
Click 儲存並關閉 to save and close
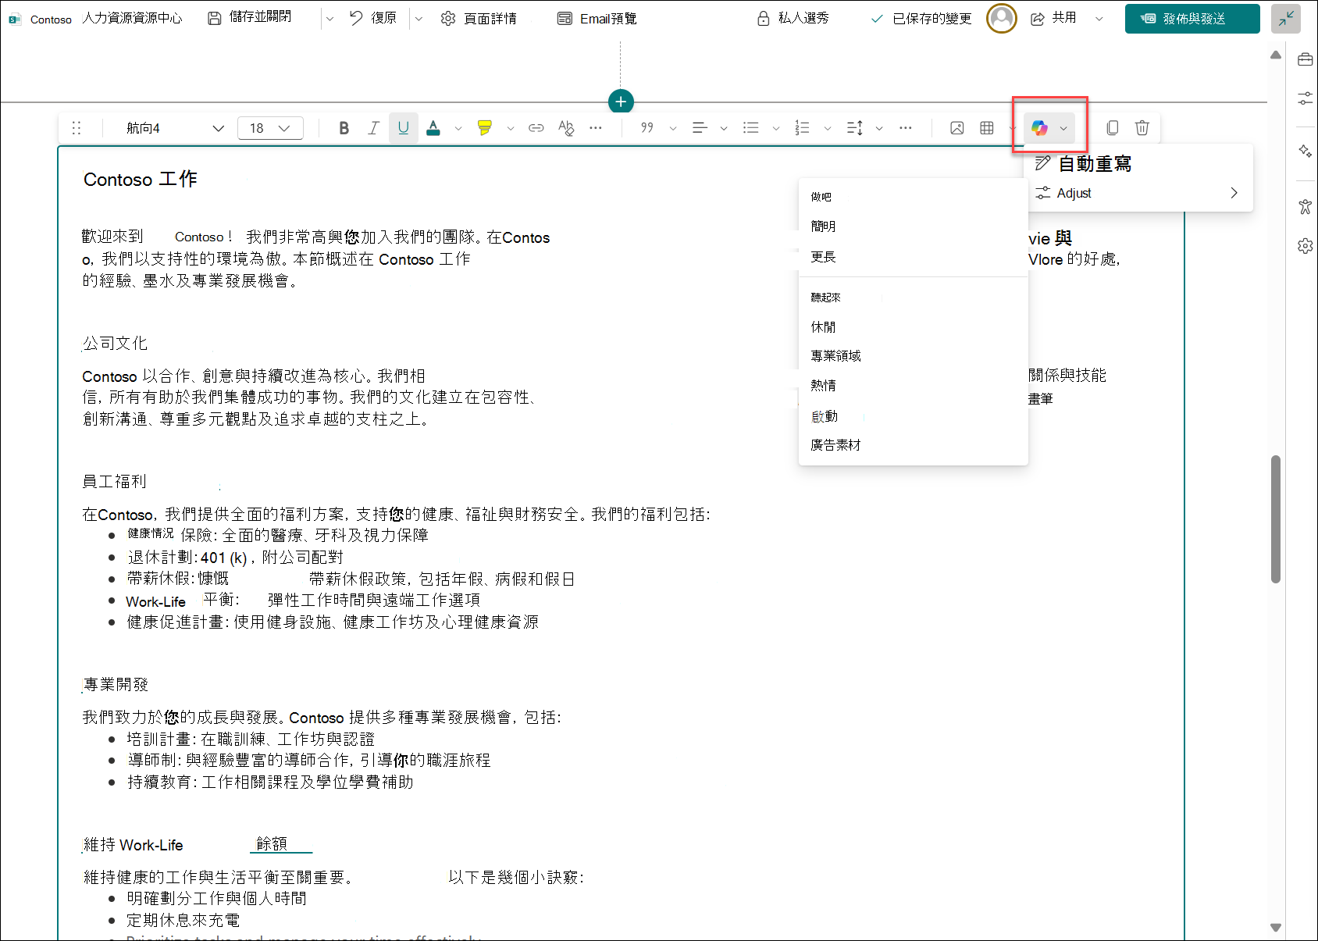pos(250,18)
